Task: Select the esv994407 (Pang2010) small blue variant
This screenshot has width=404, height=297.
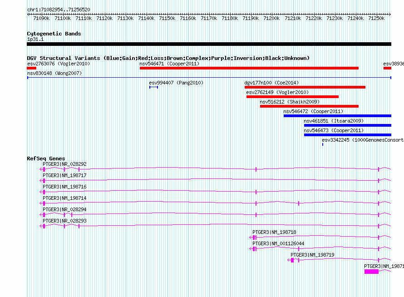Action: 153,87
